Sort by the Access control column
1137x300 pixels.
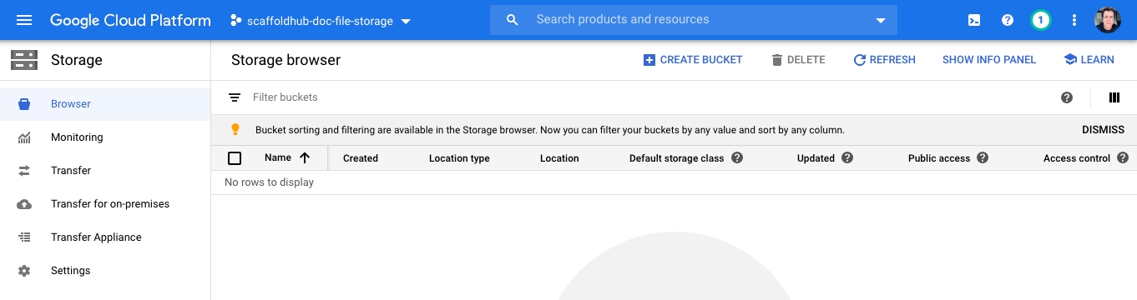click(1077, 158)
